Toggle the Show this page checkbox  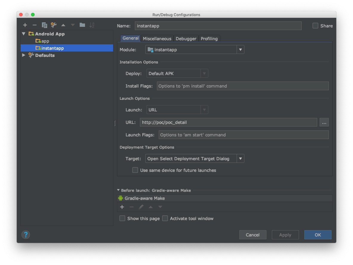tap(122, 218)
